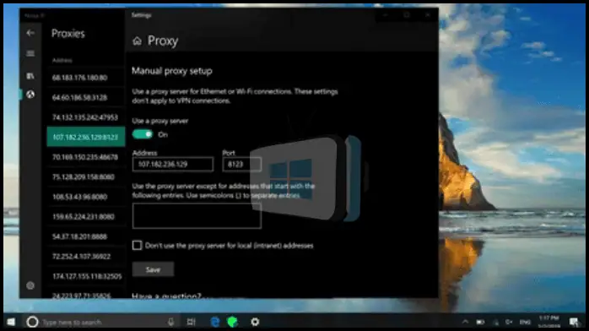Screen dimensions: 589x331
Task: Select proxy 72.252.4.107:36922
Action: point(85,257)
